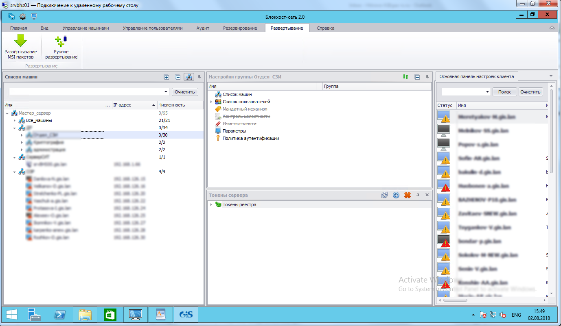561x326 pixels.
Task: Click the ENG language indicator
Action: (x=516, y=315)
